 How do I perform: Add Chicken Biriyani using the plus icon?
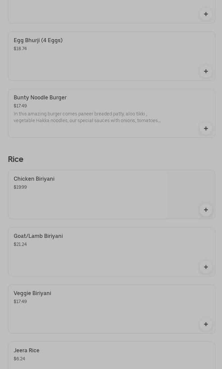[206, 210]
